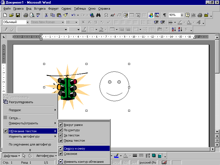Toggle the Drawing toolbar button
220x165 pixels.
pyautogui.click(x=151, y=15)
